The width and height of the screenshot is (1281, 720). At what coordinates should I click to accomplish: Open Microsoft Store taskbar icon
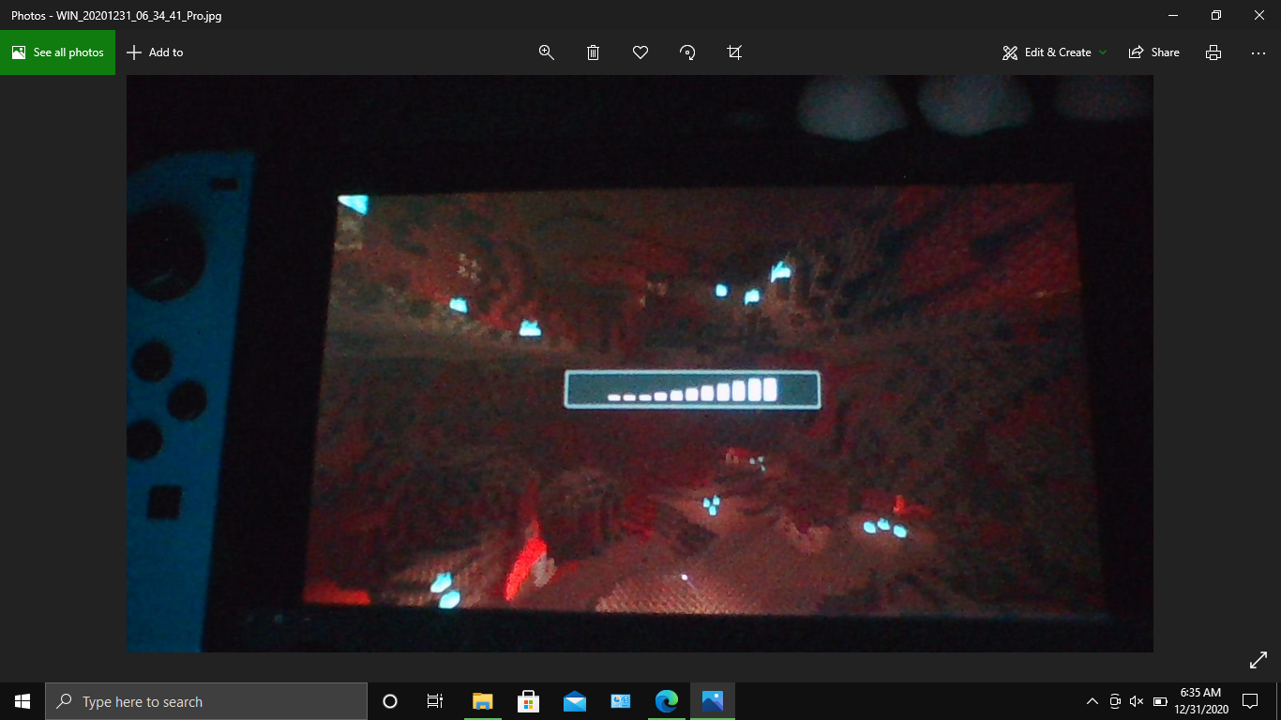click(x=529, y=701)
